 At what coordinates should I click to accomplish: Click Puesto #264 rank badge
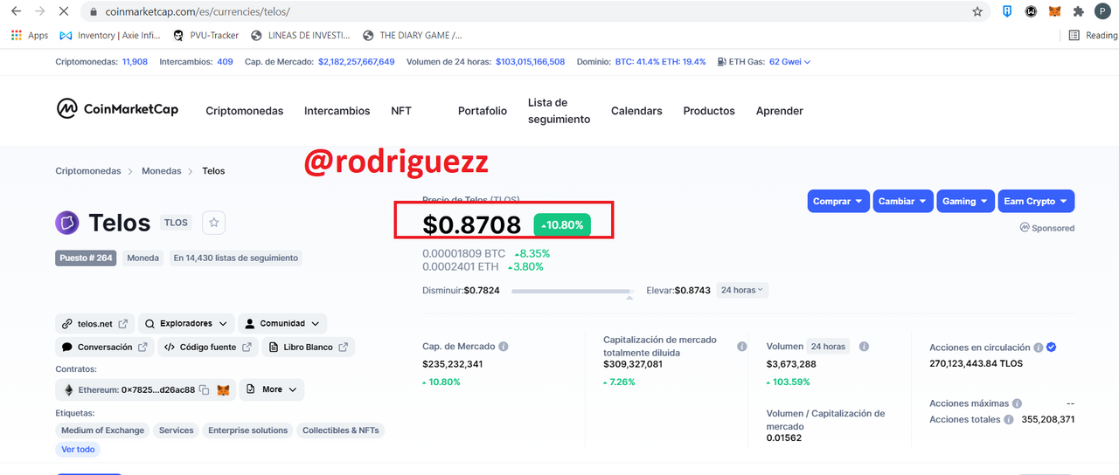tap(86, 258)
